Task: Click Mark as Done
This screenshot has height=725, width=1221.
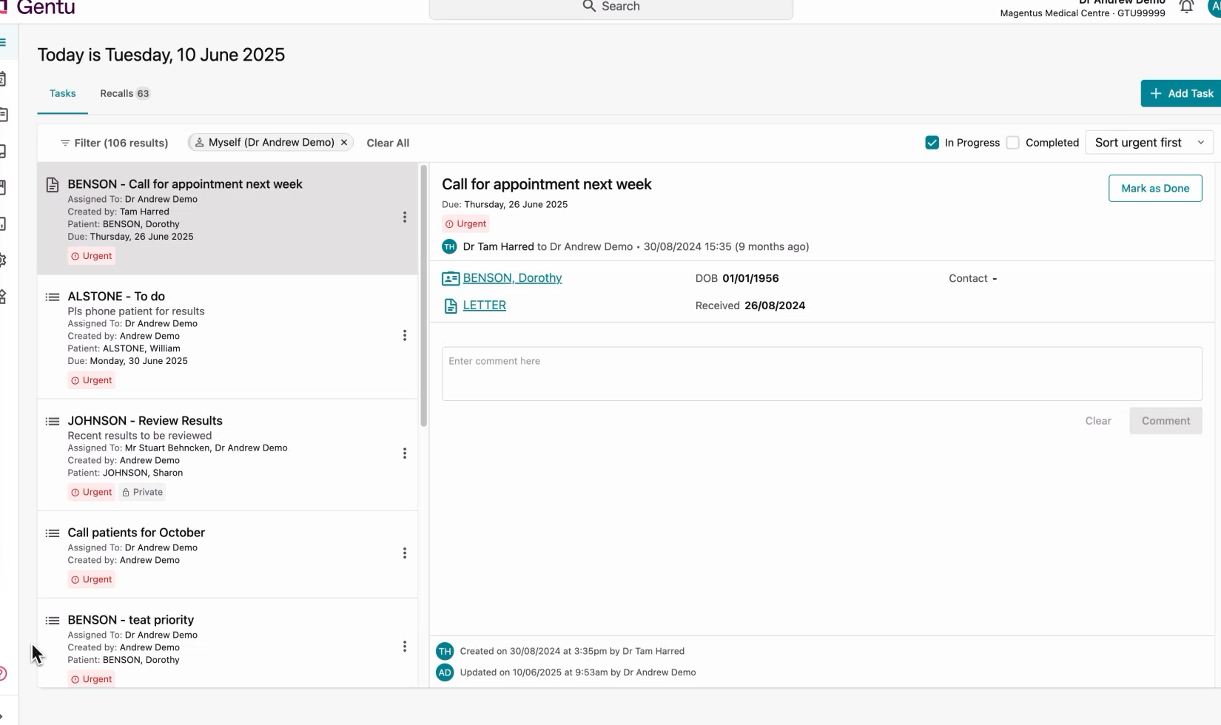Action: coord(1155,188)
